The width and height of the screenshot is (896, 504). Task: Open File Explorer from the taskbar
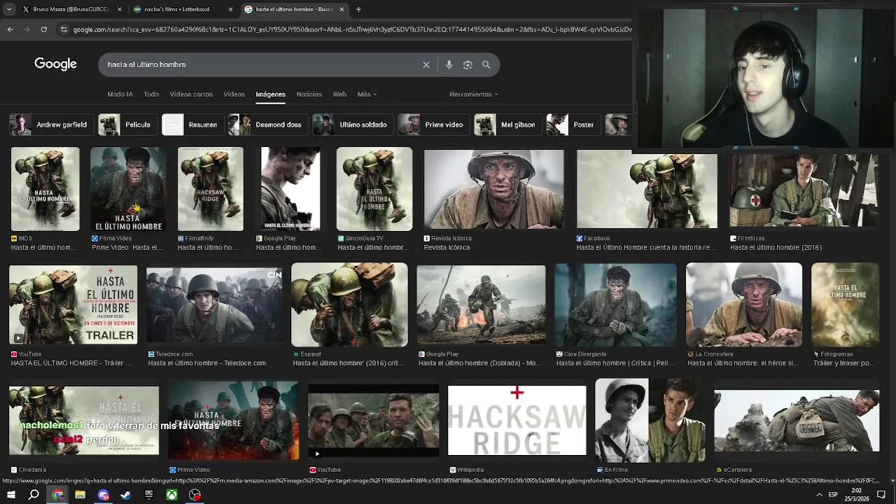coord(80,495)
